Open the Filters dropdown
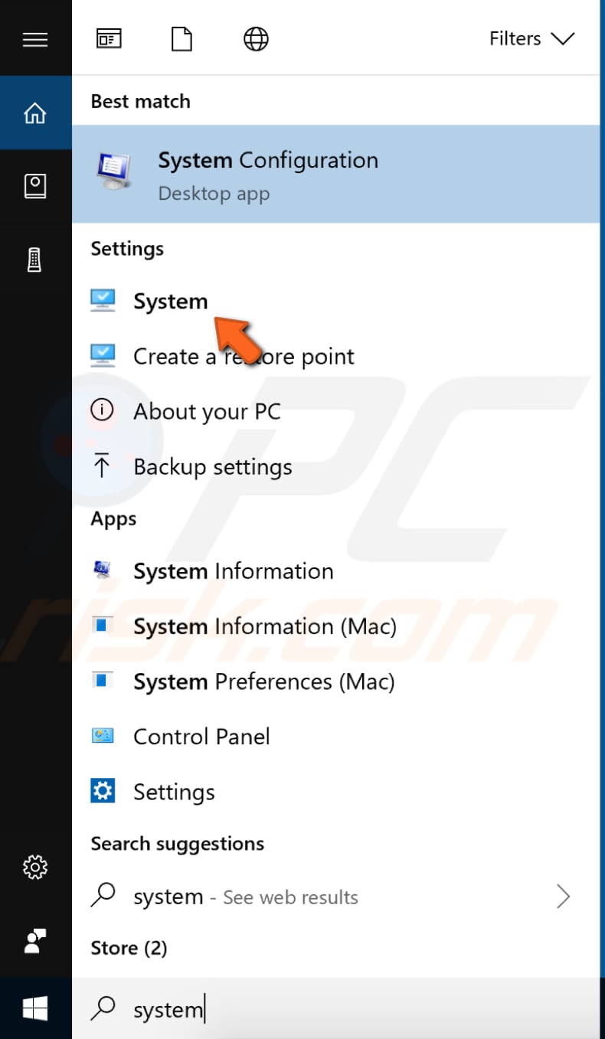The image size is (605, 1039). click(x=531, y=38)
